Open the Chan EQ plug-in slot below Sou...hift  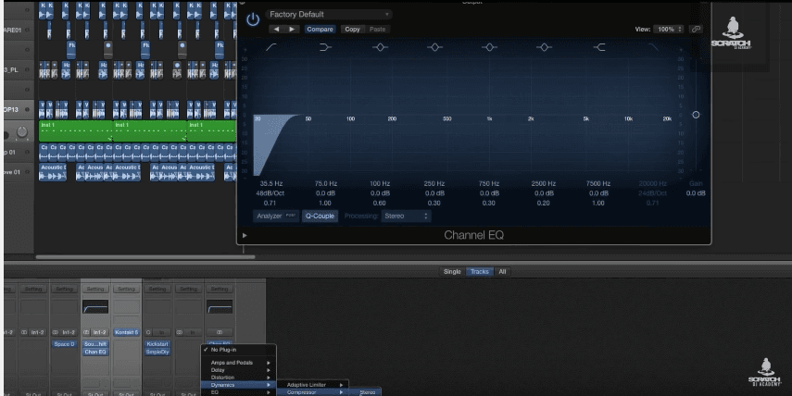(95, 352)
